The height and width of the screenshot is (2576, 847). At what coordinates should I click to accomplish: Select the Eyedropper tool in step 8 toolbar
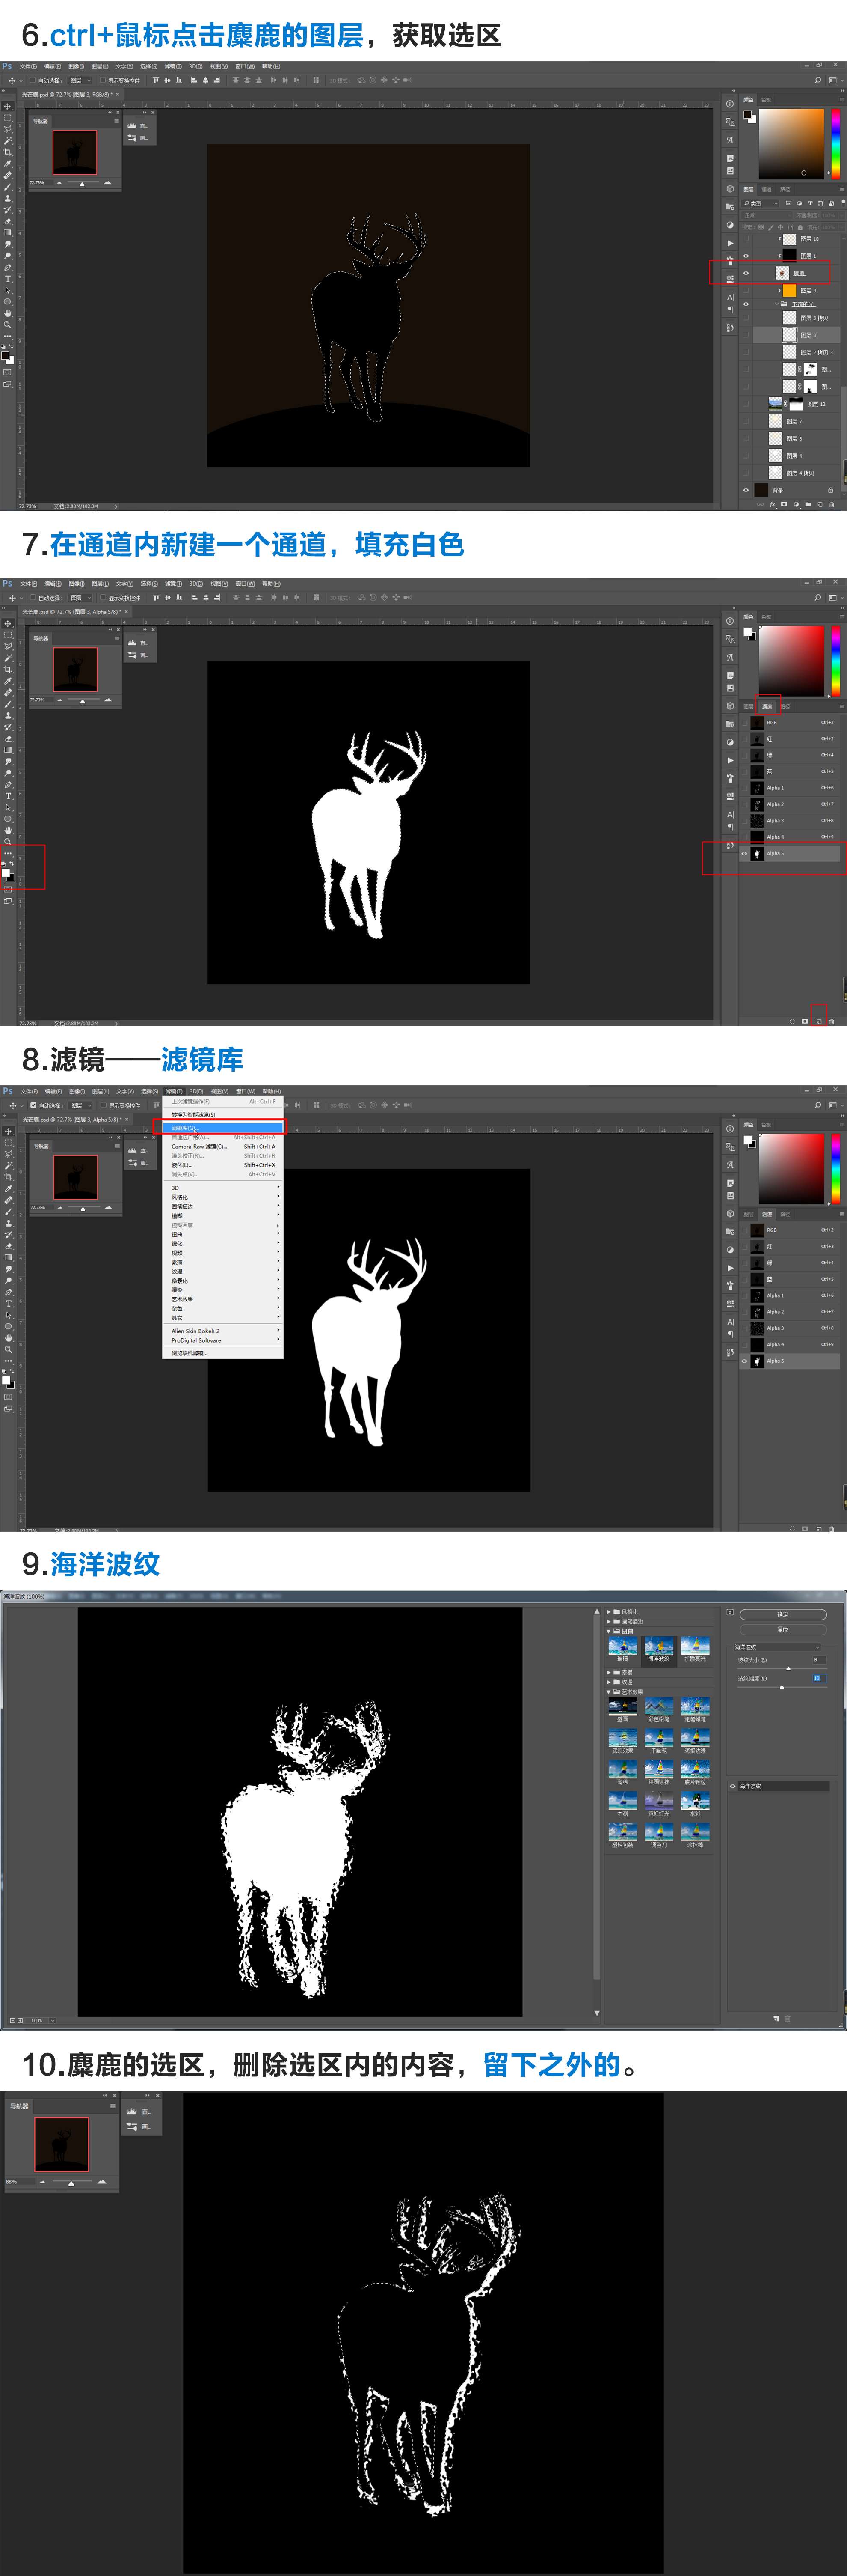(8, 1189)
